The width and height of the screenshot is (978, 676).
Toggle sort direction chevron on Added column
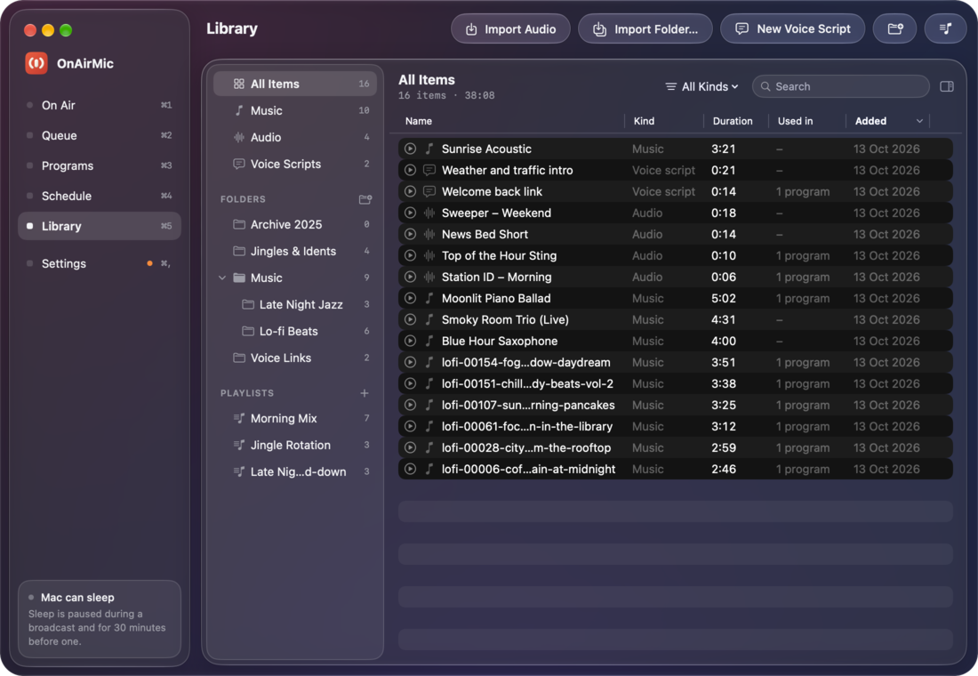coord(919,121)
